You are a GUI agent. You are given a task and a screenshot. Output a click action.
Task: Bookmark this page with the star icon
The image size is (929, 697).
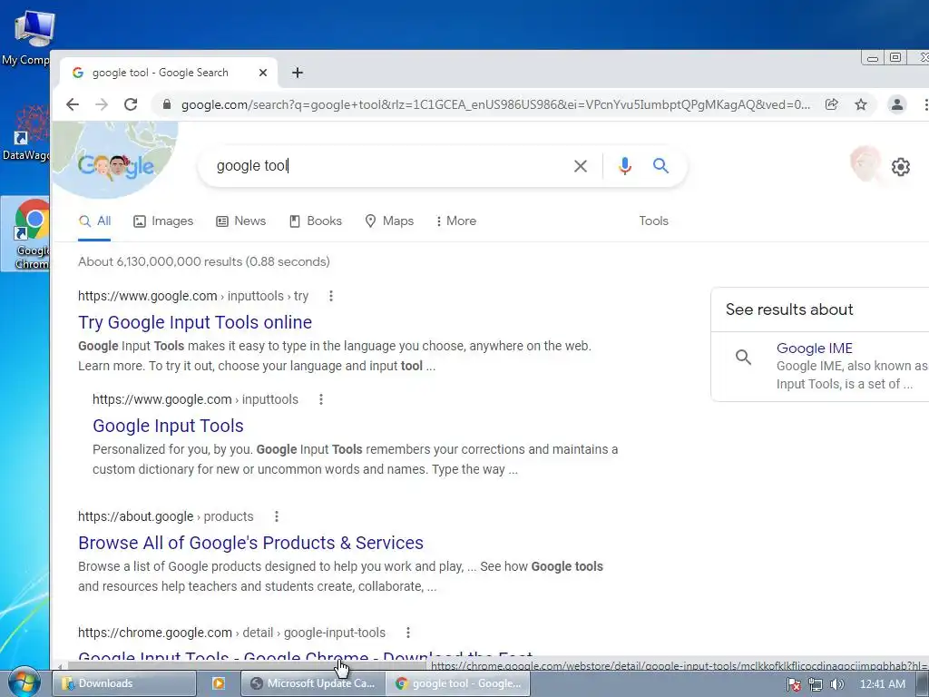[861, 105]
